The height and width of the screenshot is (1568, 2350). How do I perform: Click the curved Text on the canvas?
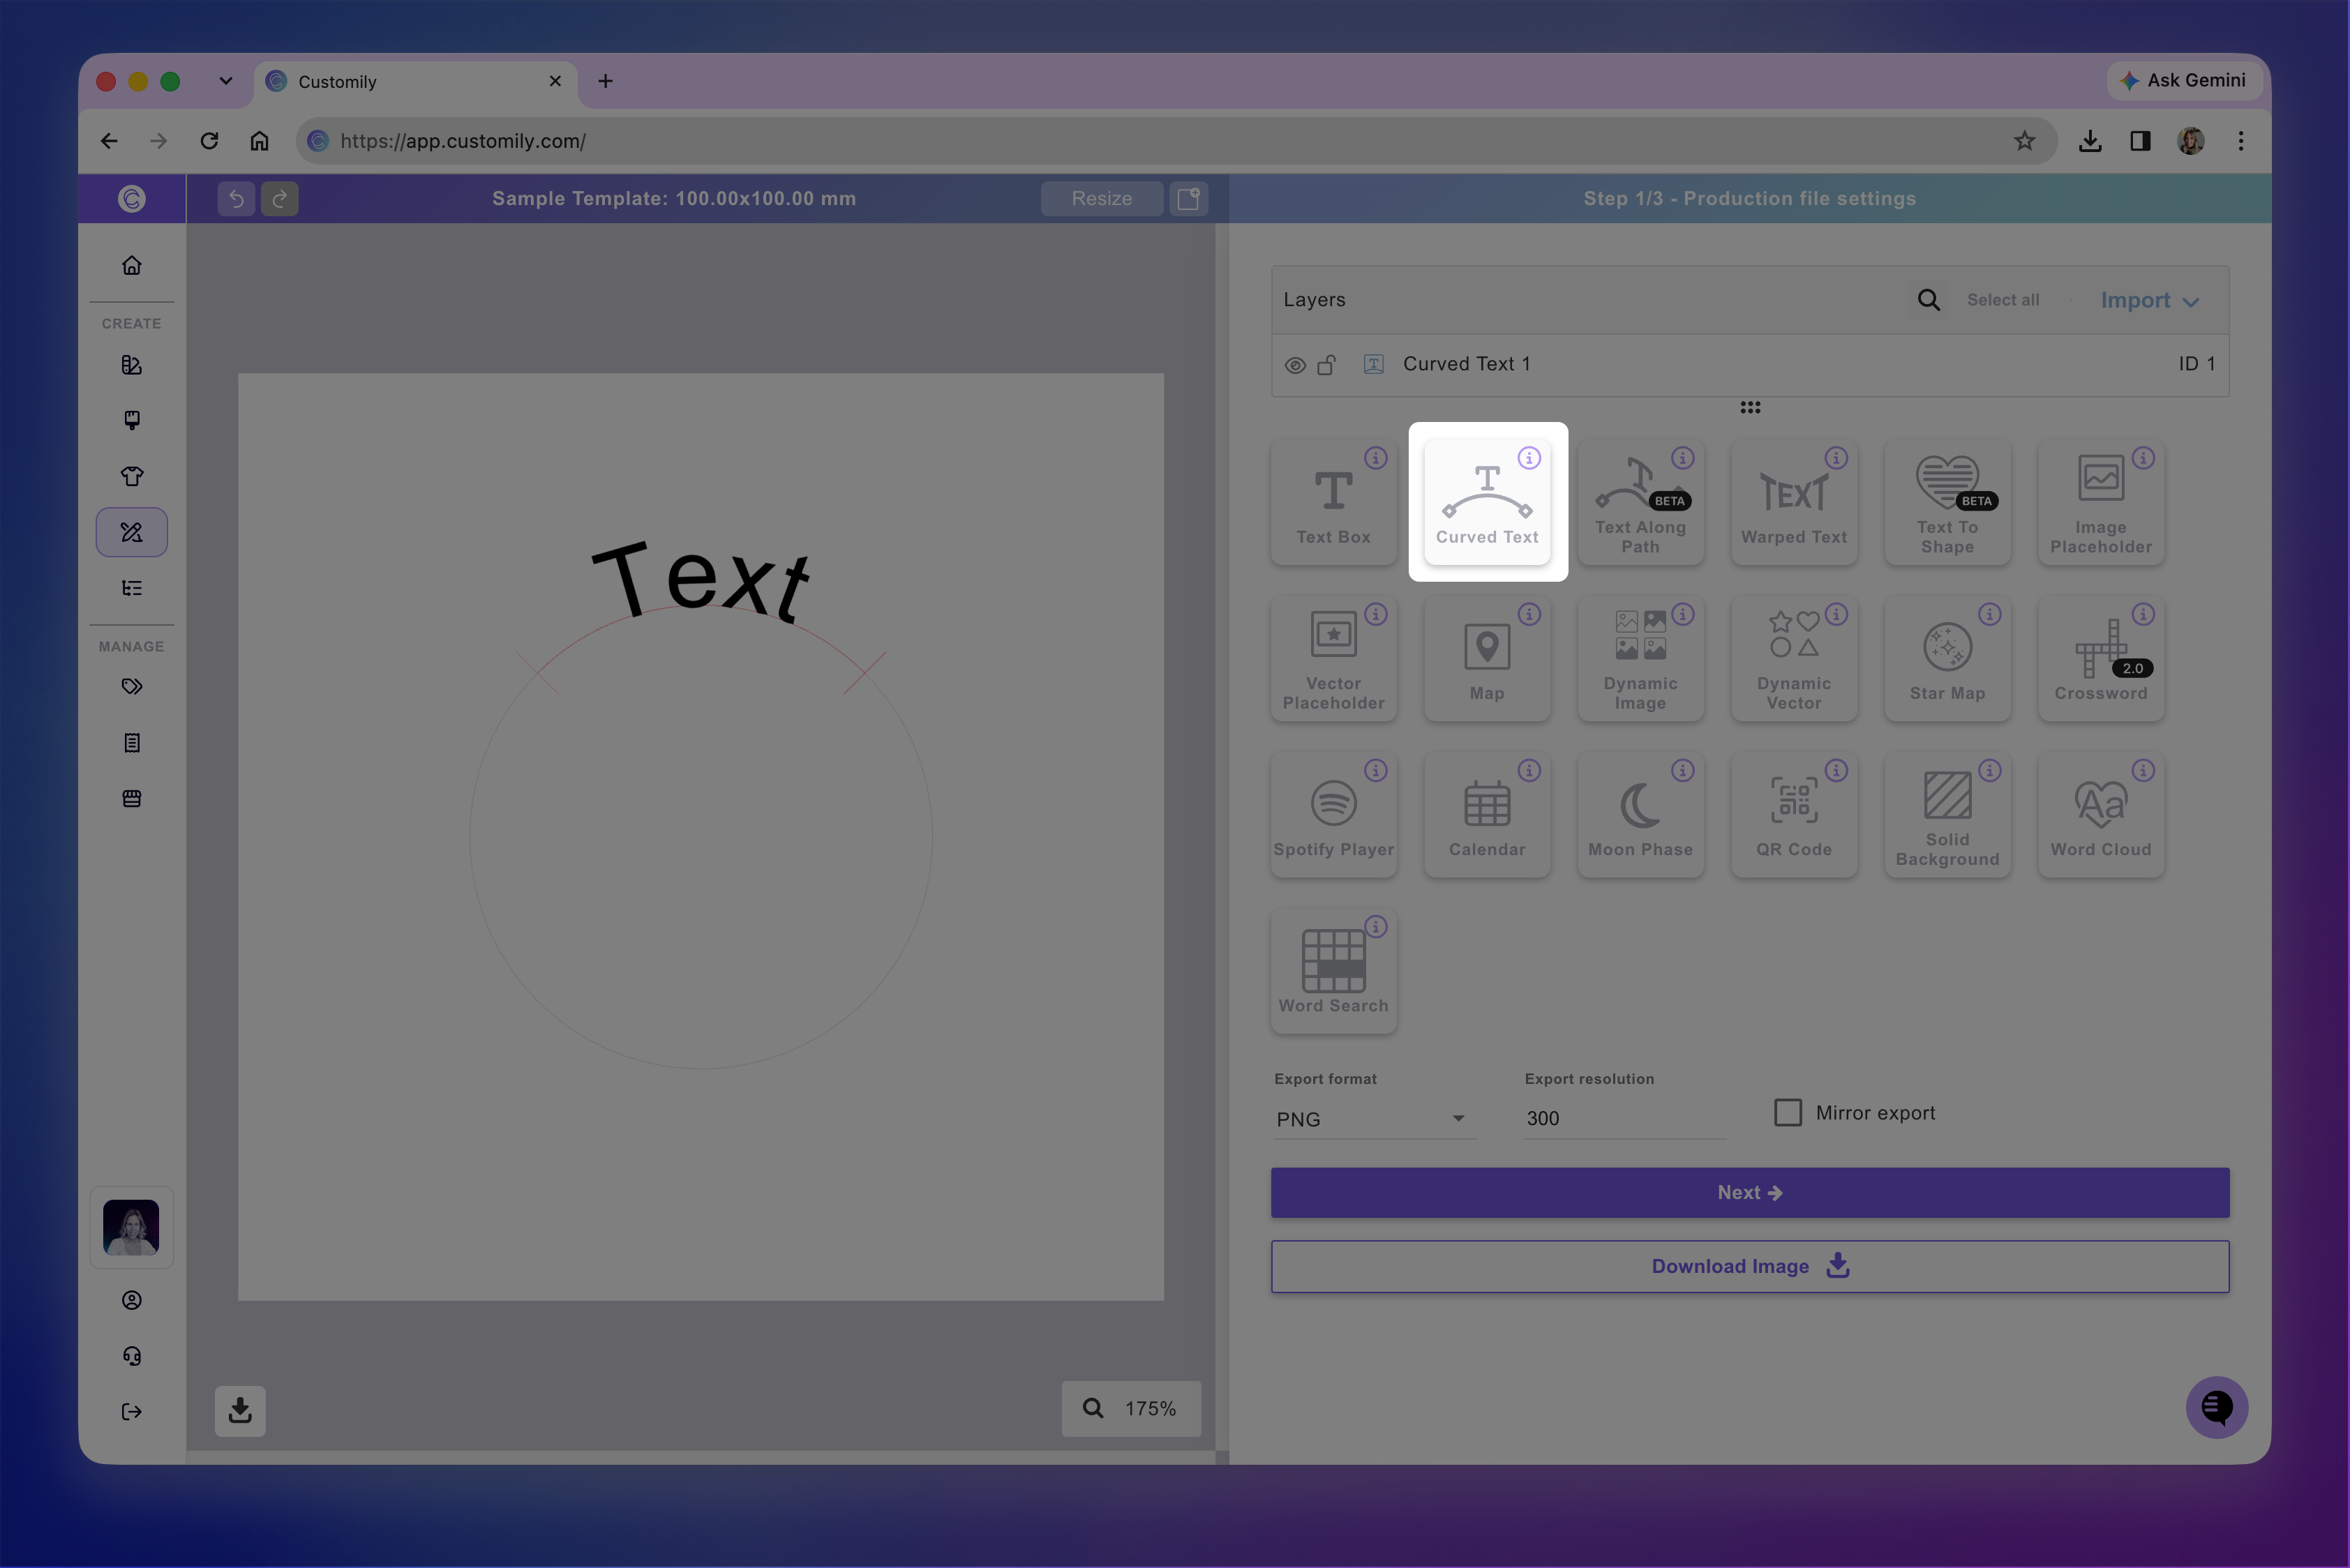(701, 581)
